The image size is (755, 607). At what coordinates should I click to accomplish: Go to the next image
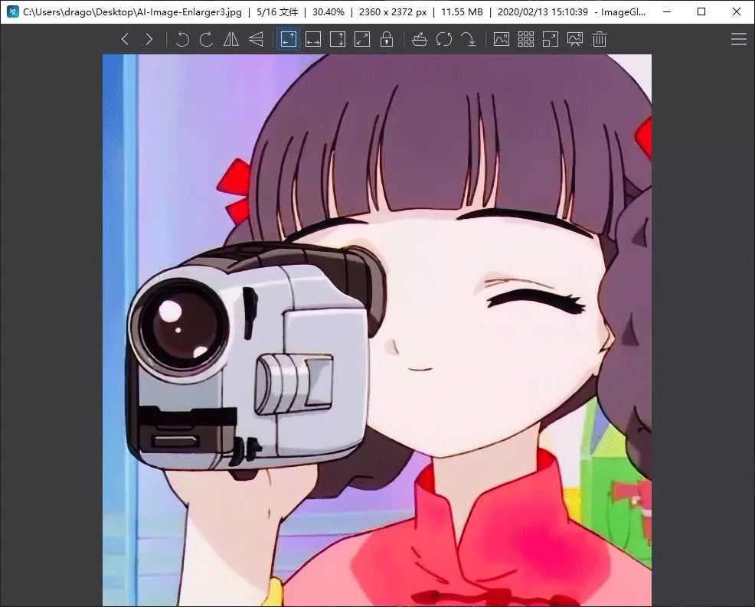click(149, 39)
